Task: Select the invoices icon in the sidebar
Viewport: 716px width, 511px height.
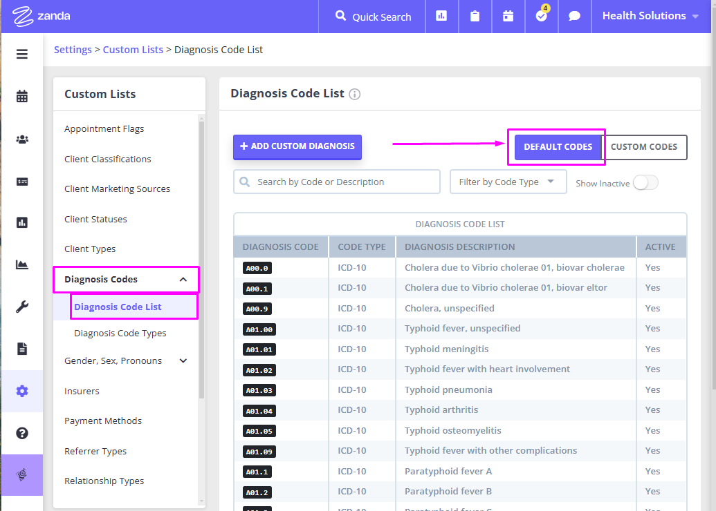Action: click(21, 180)
